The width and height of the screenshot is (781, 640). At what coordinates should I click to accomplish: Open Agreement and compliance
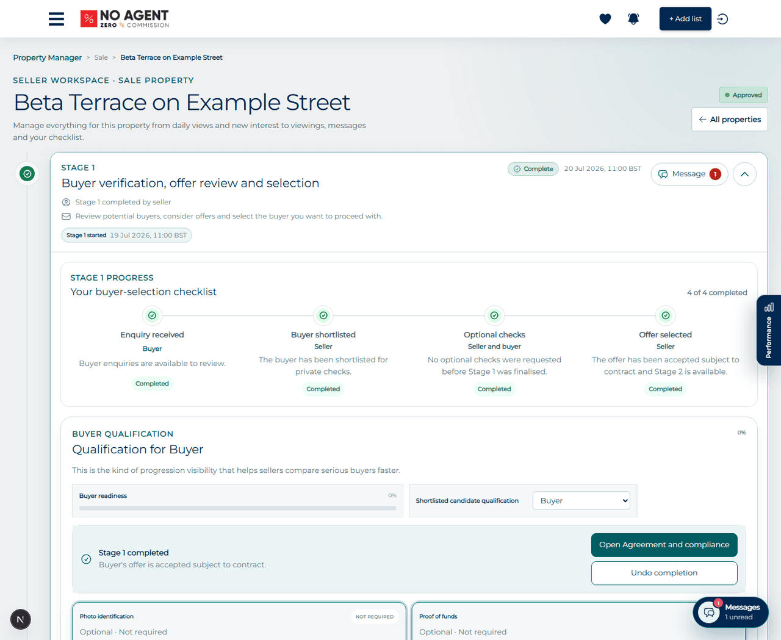point(664,545)
